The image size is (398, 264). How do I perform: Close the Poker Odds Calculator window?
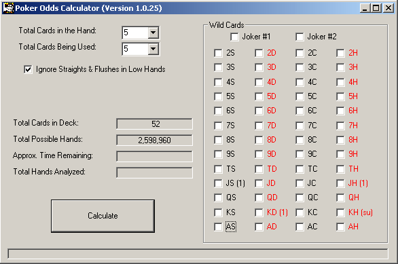388,8
